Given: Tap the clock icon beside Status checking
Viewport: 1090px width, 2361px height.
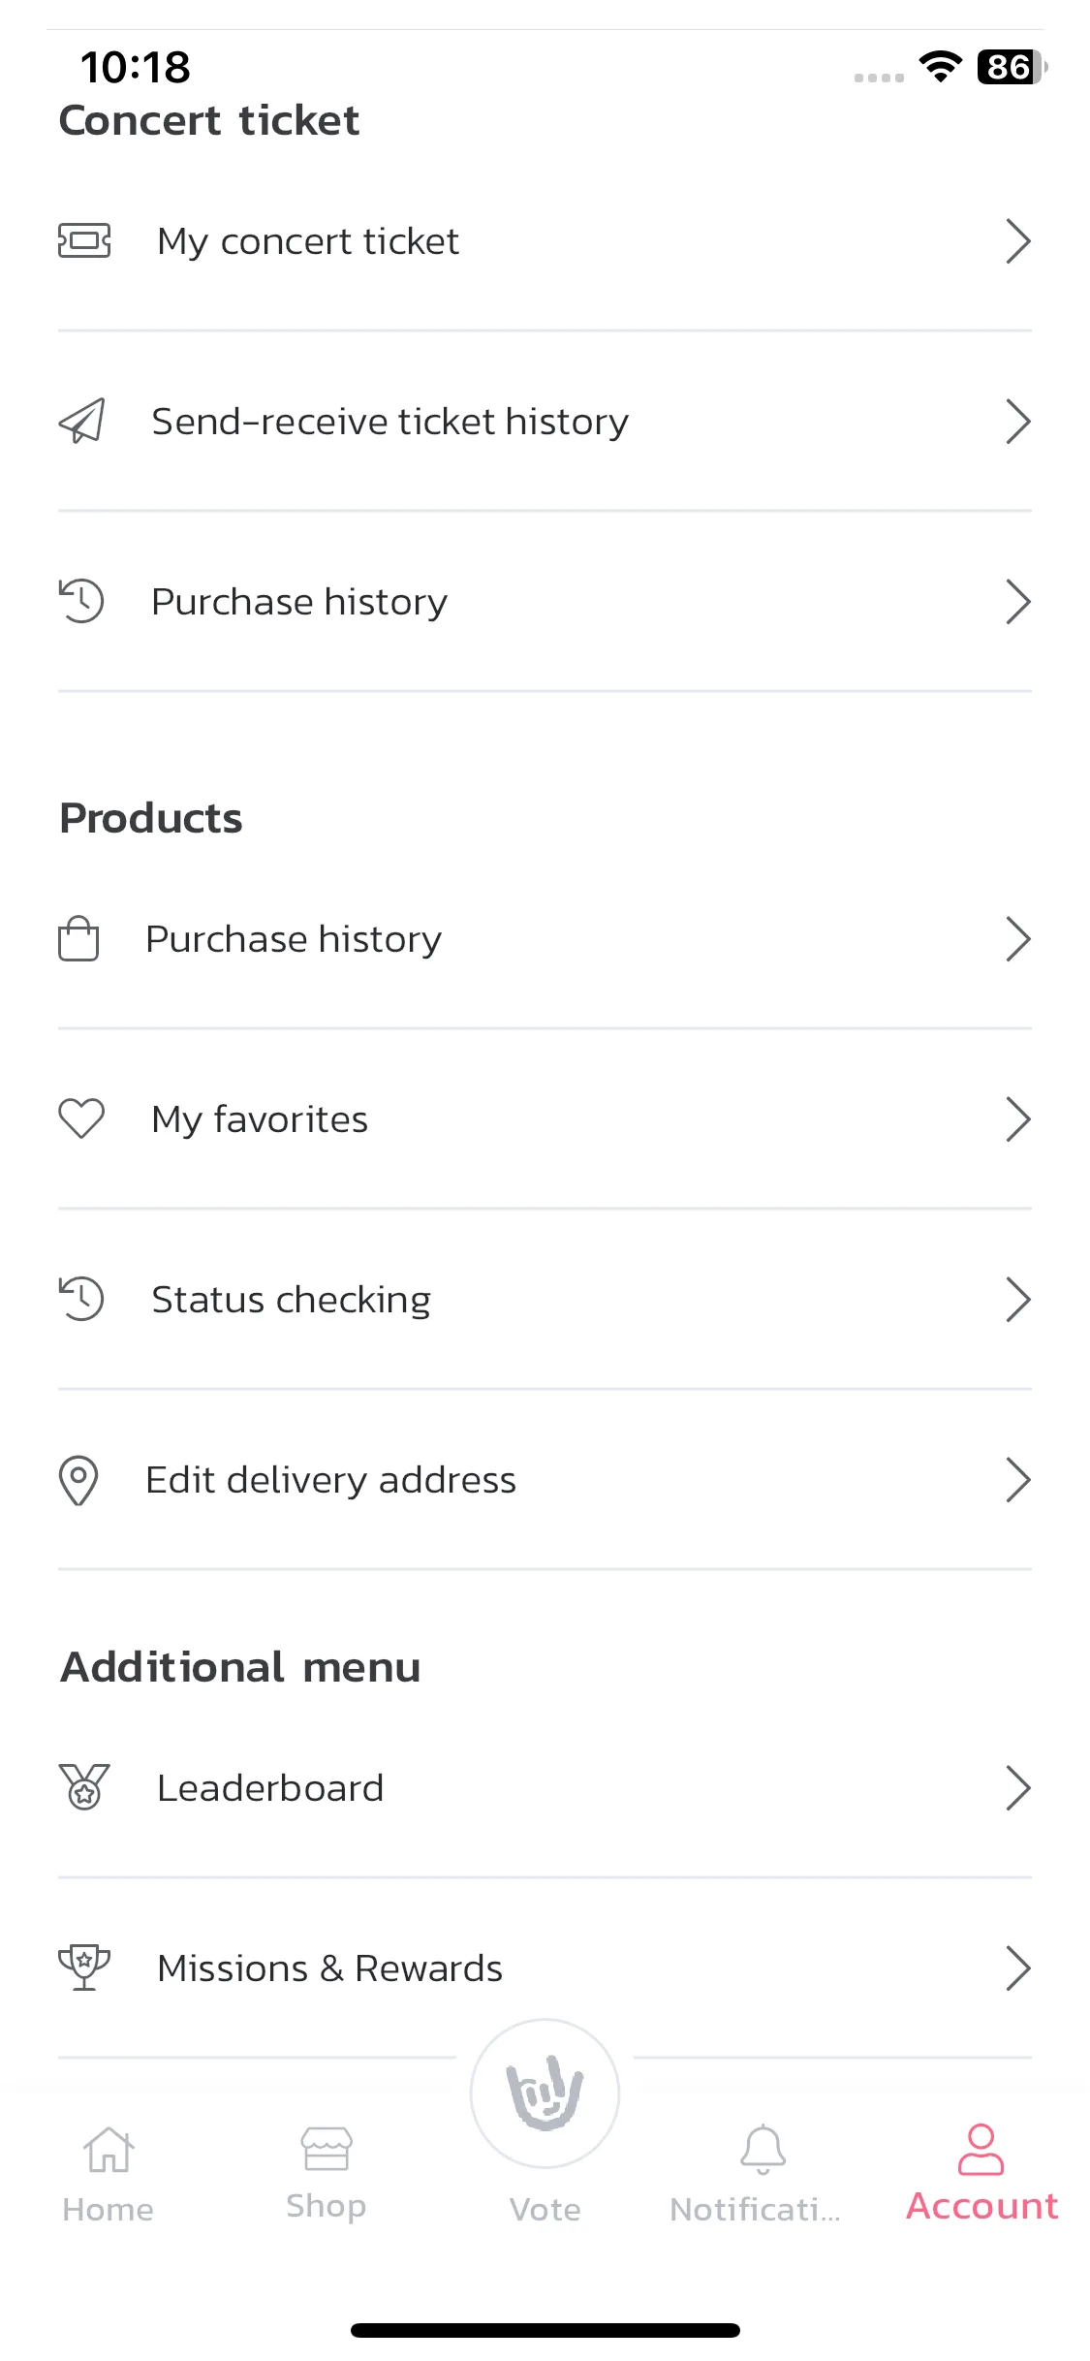Looking at the screenshot, I should pos(81,1299).
